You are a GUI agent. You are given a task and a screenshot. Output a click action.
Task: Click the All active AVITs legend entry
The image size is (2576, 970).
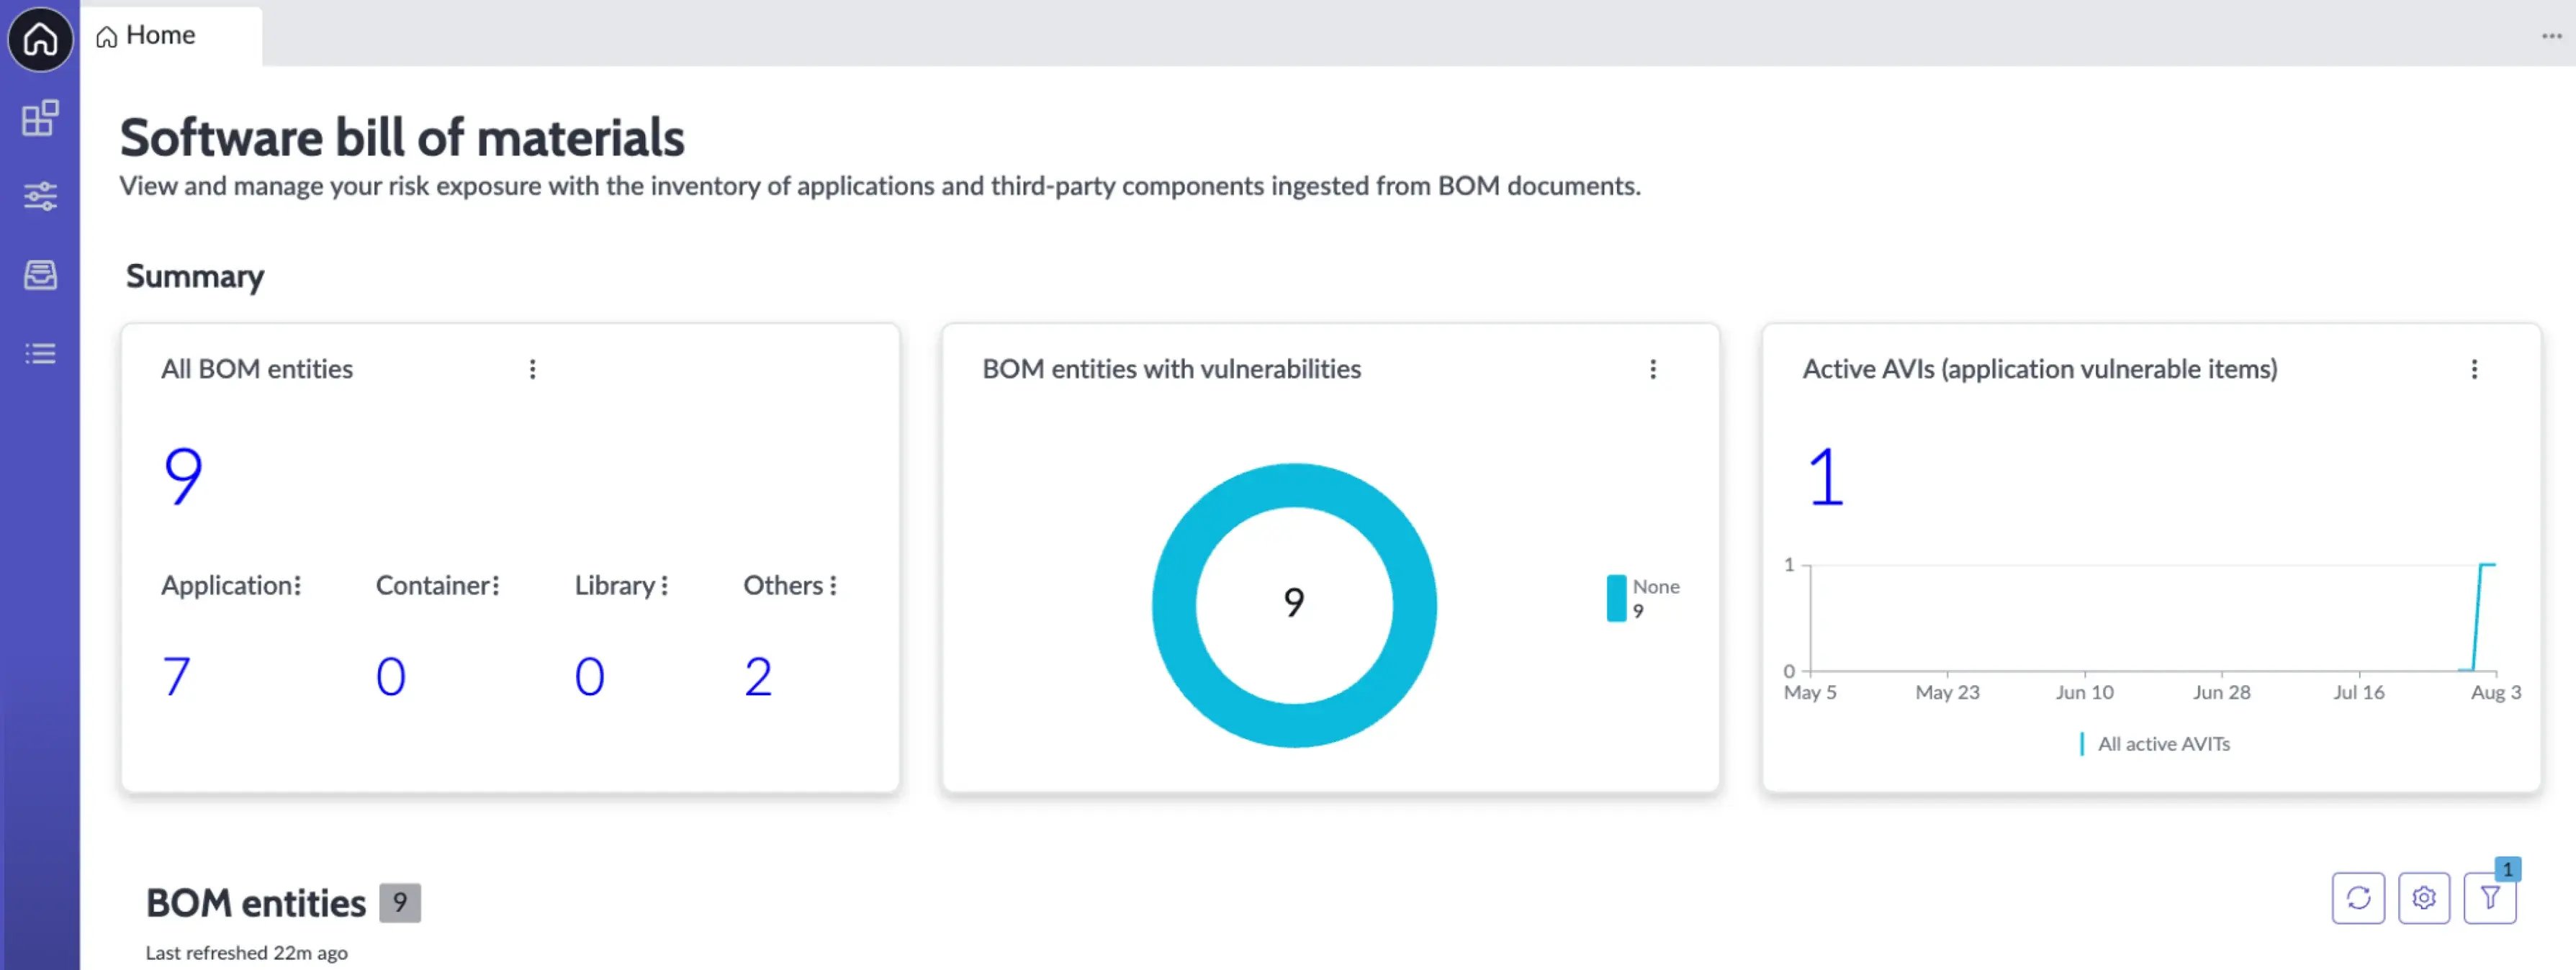pos(2155,744)
